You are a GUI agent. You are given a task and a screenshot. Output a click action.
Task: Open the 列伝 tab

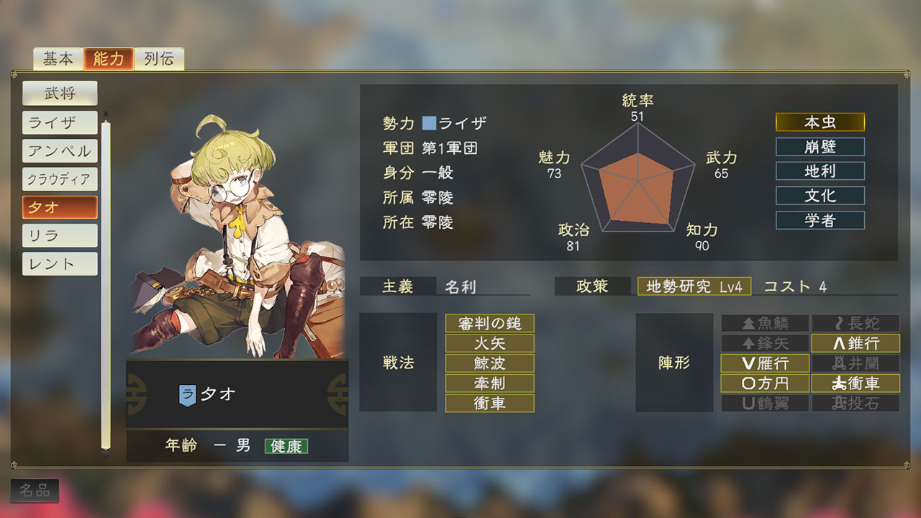[x=159, y=59]
